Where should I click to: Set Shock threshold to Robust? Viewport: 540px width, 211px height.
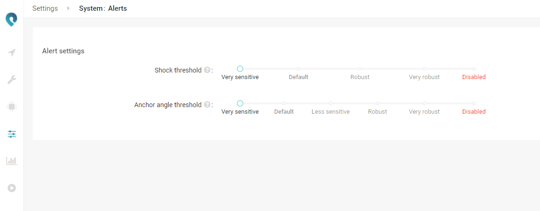click(360, 69)
